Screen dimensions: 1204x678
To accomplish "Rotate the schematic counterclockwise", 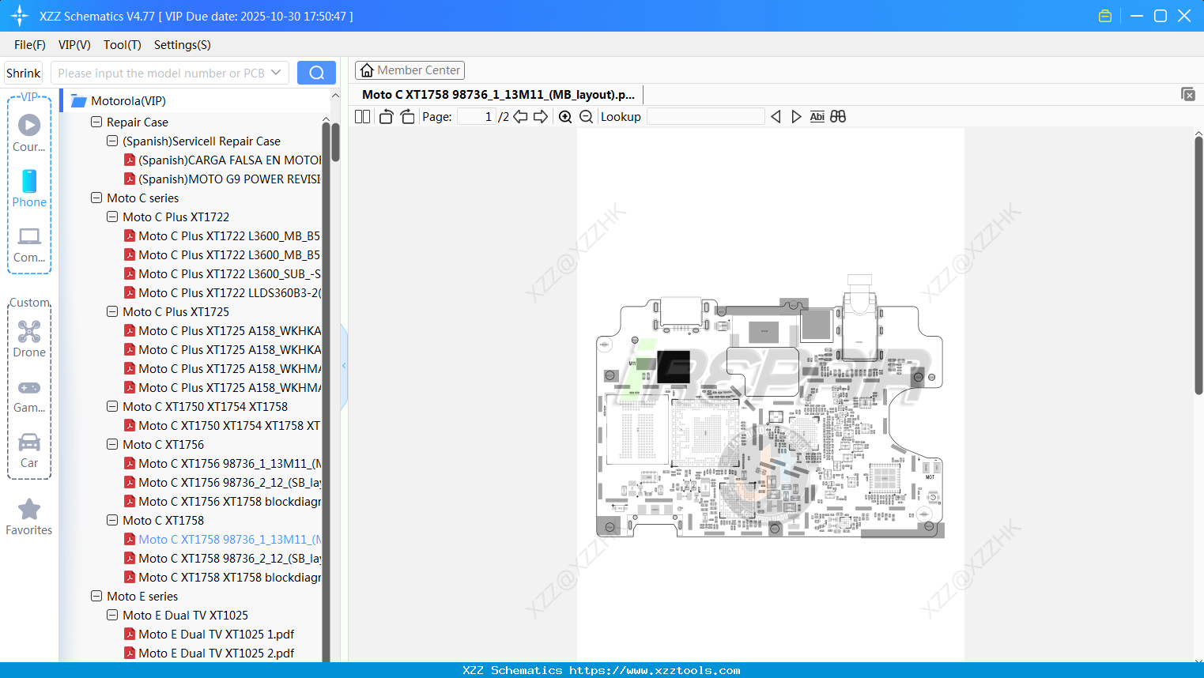I will (385, 116).
